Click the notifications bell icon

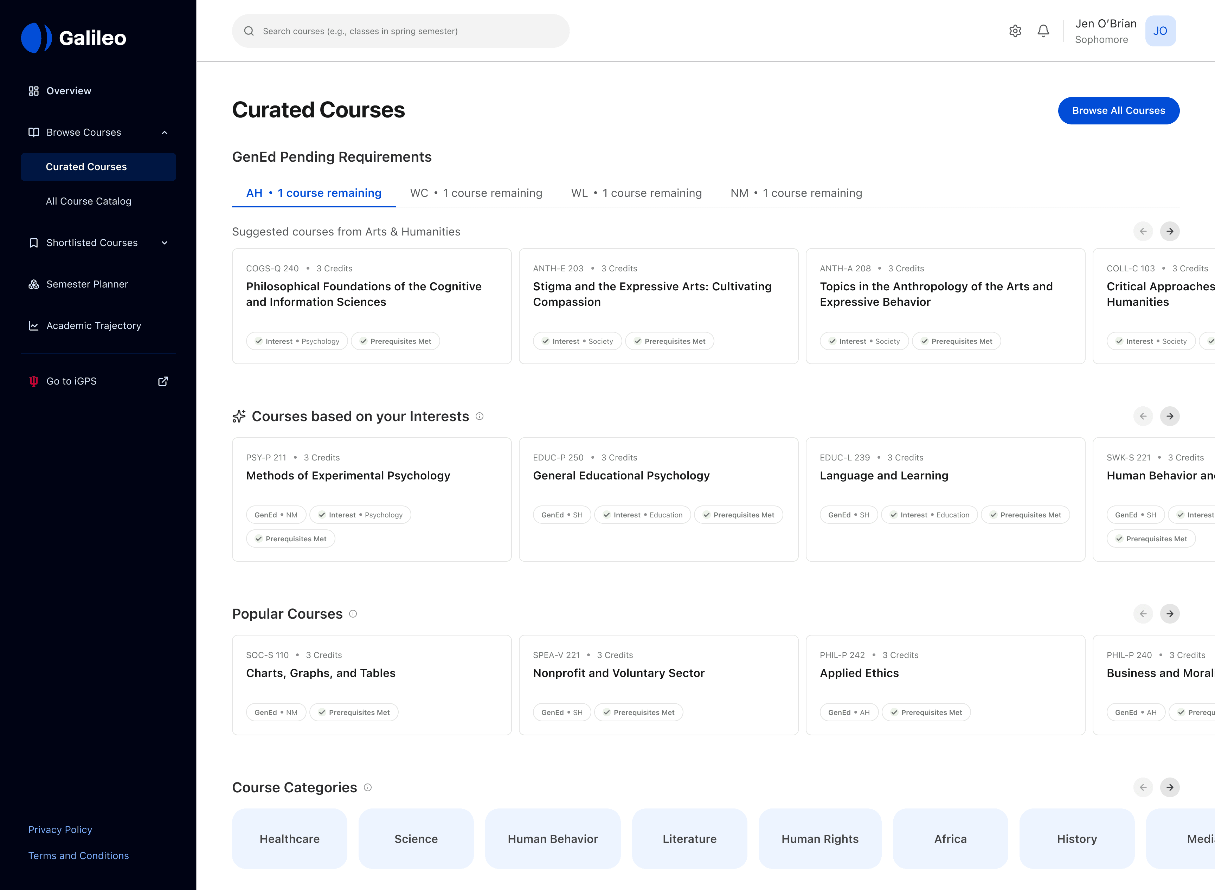(1043, 31)
